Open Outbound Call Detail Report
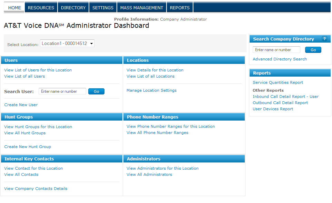332x203 pixels. 280,103
